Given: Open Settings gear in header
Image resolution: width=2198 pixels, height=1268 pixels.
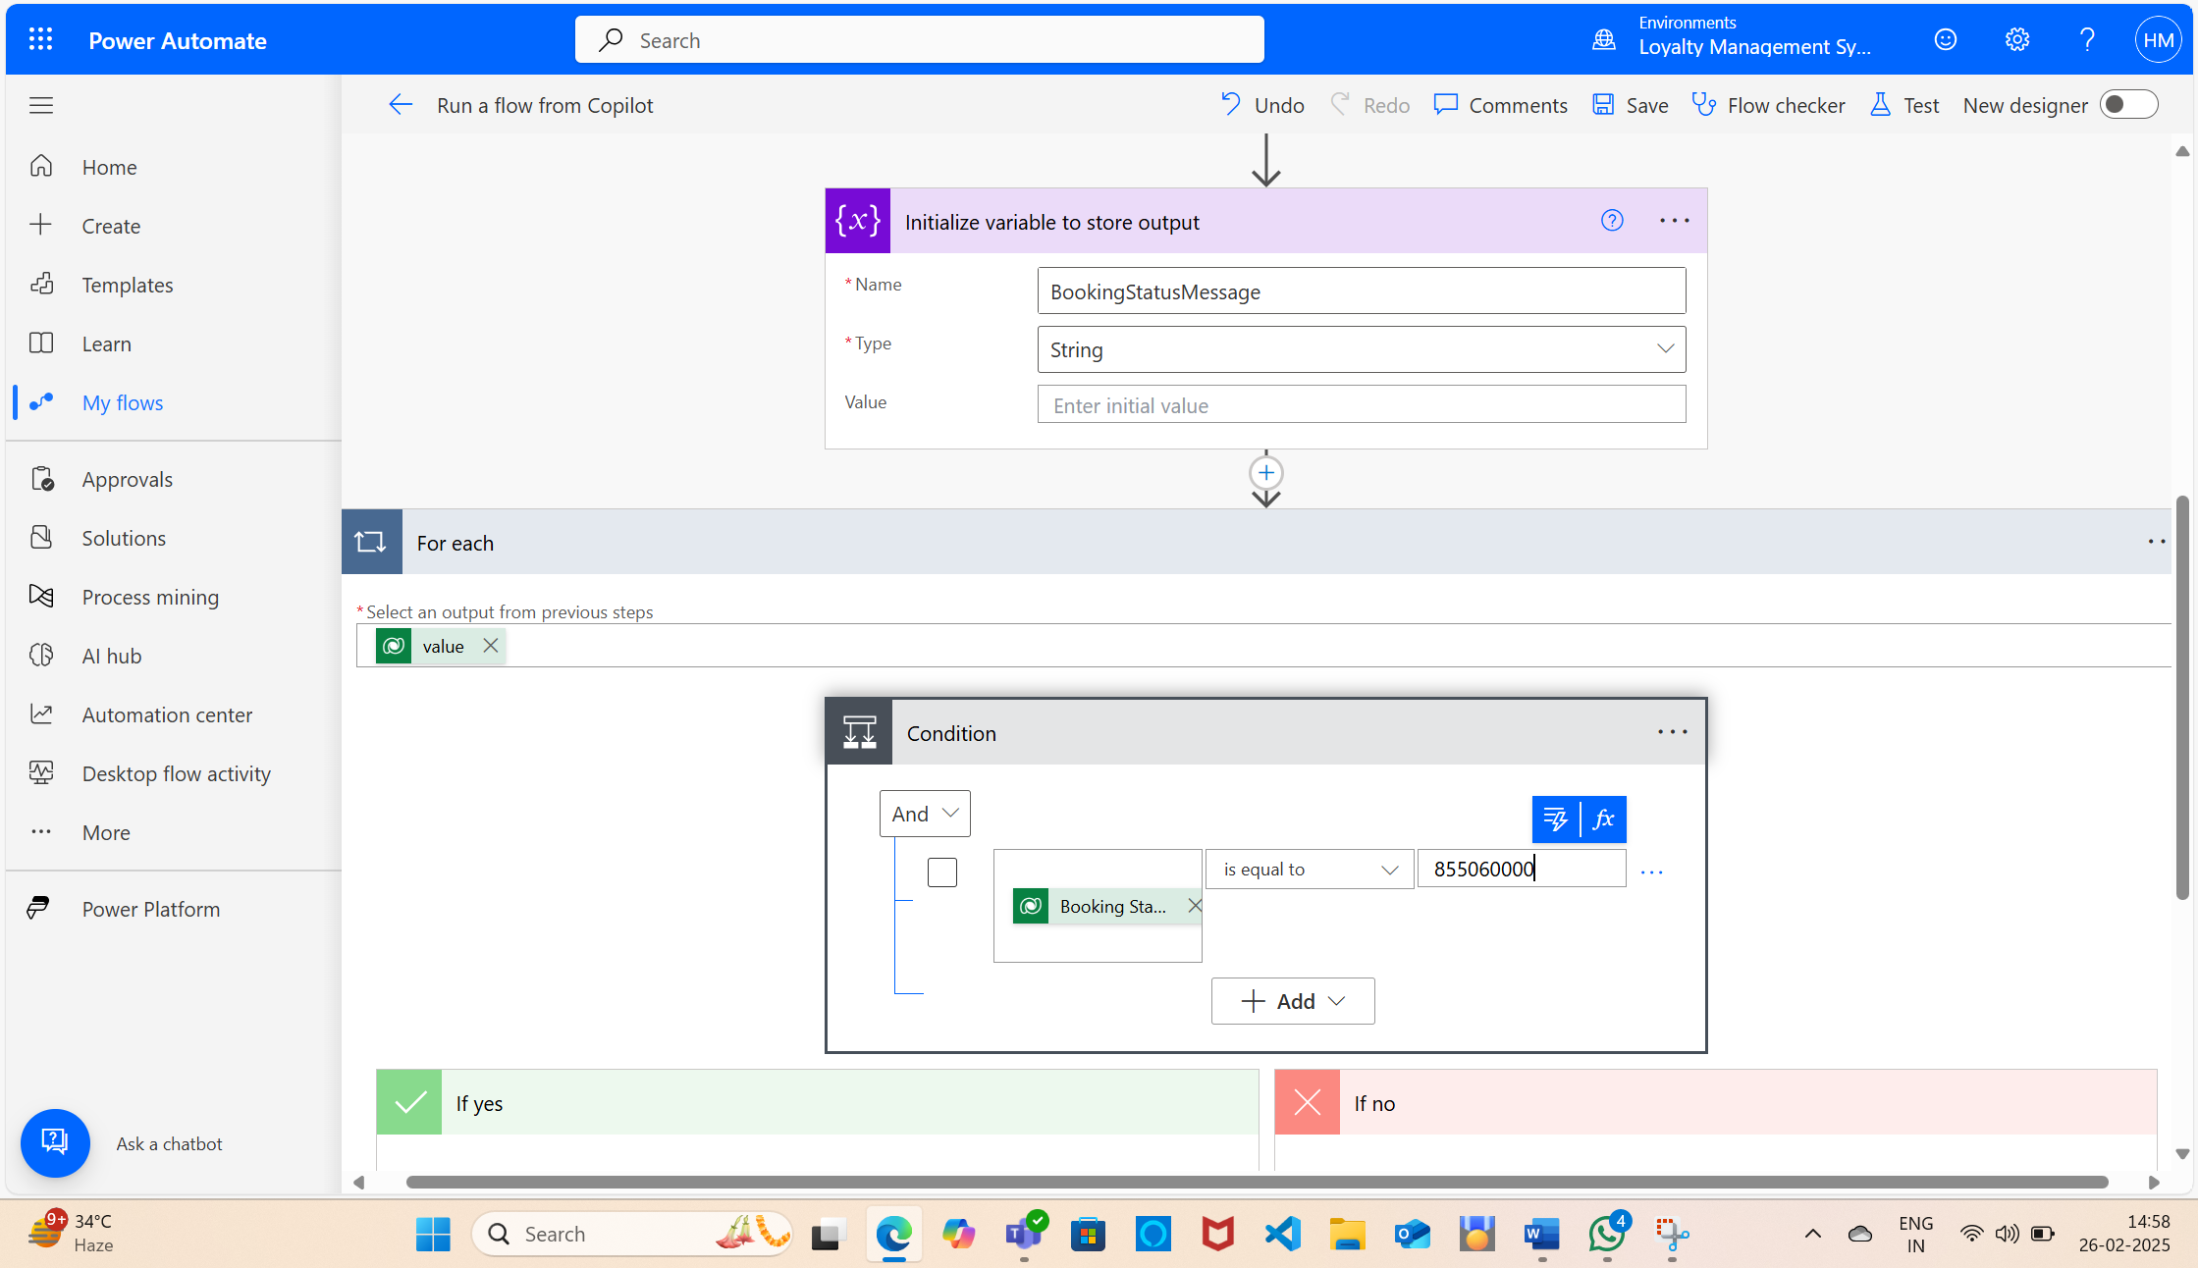Looking at the screenshot, I should (x=2016, y=40).
